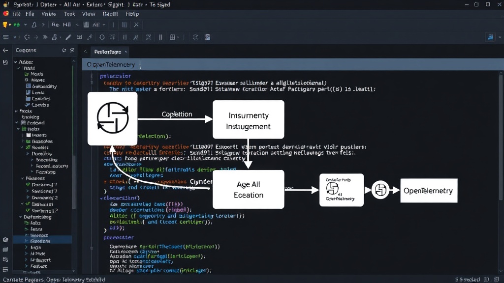Viewport: 504px width, 283px height.
Task: Click the settings icon in Cepoems panel header
Action: [72, 51]
